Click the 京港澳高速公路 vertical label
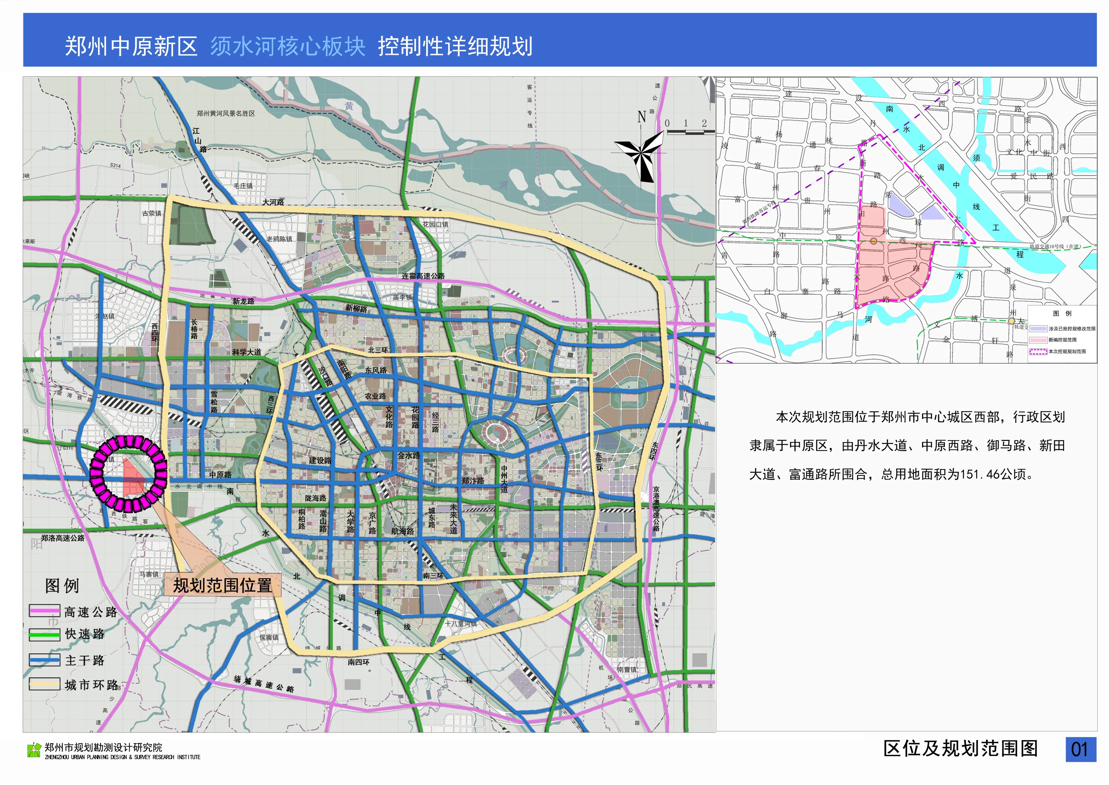1109x785 pixels. point(656,509)
